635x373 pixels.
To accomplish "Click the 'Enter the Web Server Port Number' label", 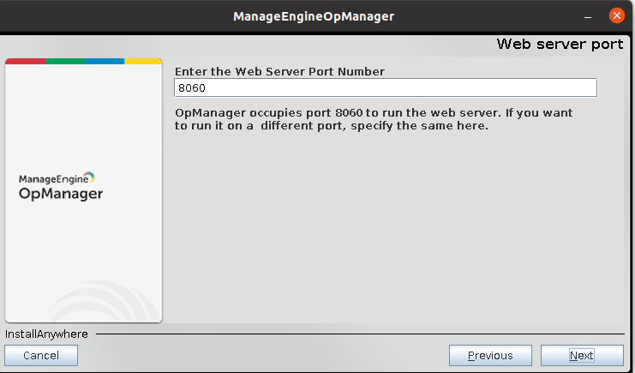I will (279, 71).
